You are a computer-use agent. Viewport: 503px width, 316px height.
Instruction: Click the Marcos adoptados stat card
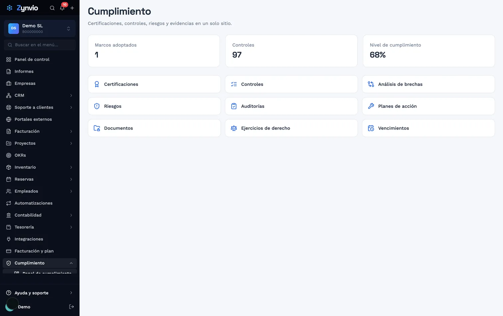click(x=154, y=51)
